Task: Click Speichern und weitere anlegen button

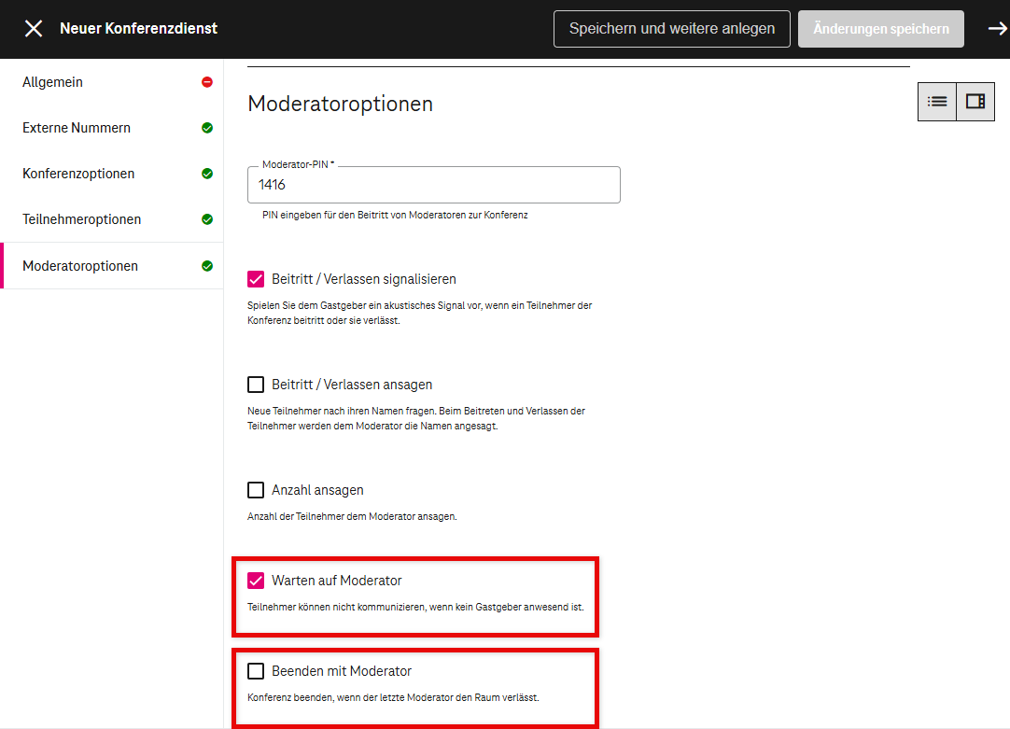Action: (671, 29)
